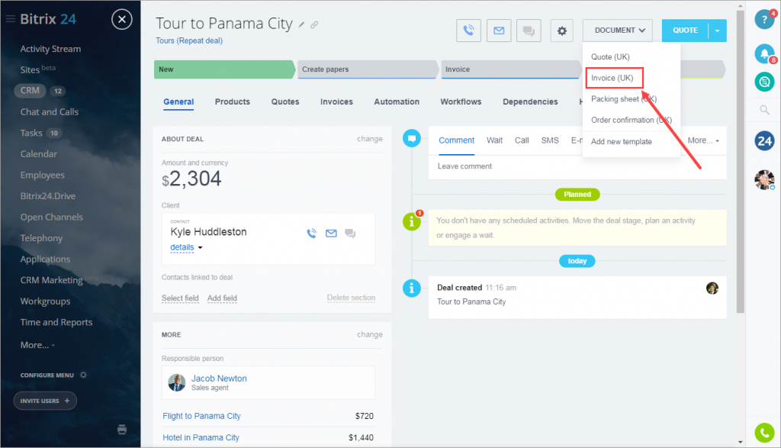
Task: Expand the timeline More... dropdown
Action: point(703,140)
